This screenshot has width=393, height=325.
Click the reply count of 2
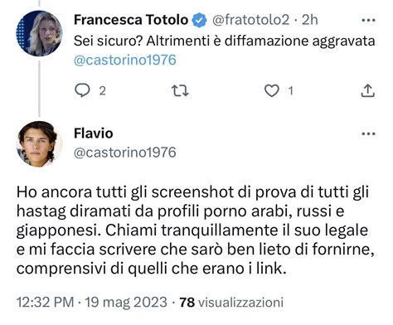point(103,91)
